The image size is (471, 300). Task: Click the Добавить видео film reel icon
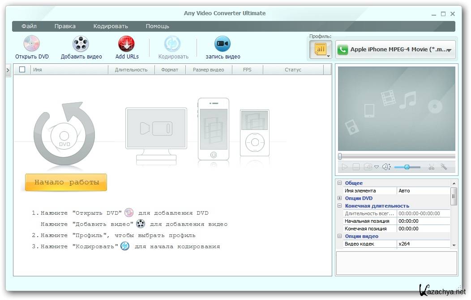81,44
